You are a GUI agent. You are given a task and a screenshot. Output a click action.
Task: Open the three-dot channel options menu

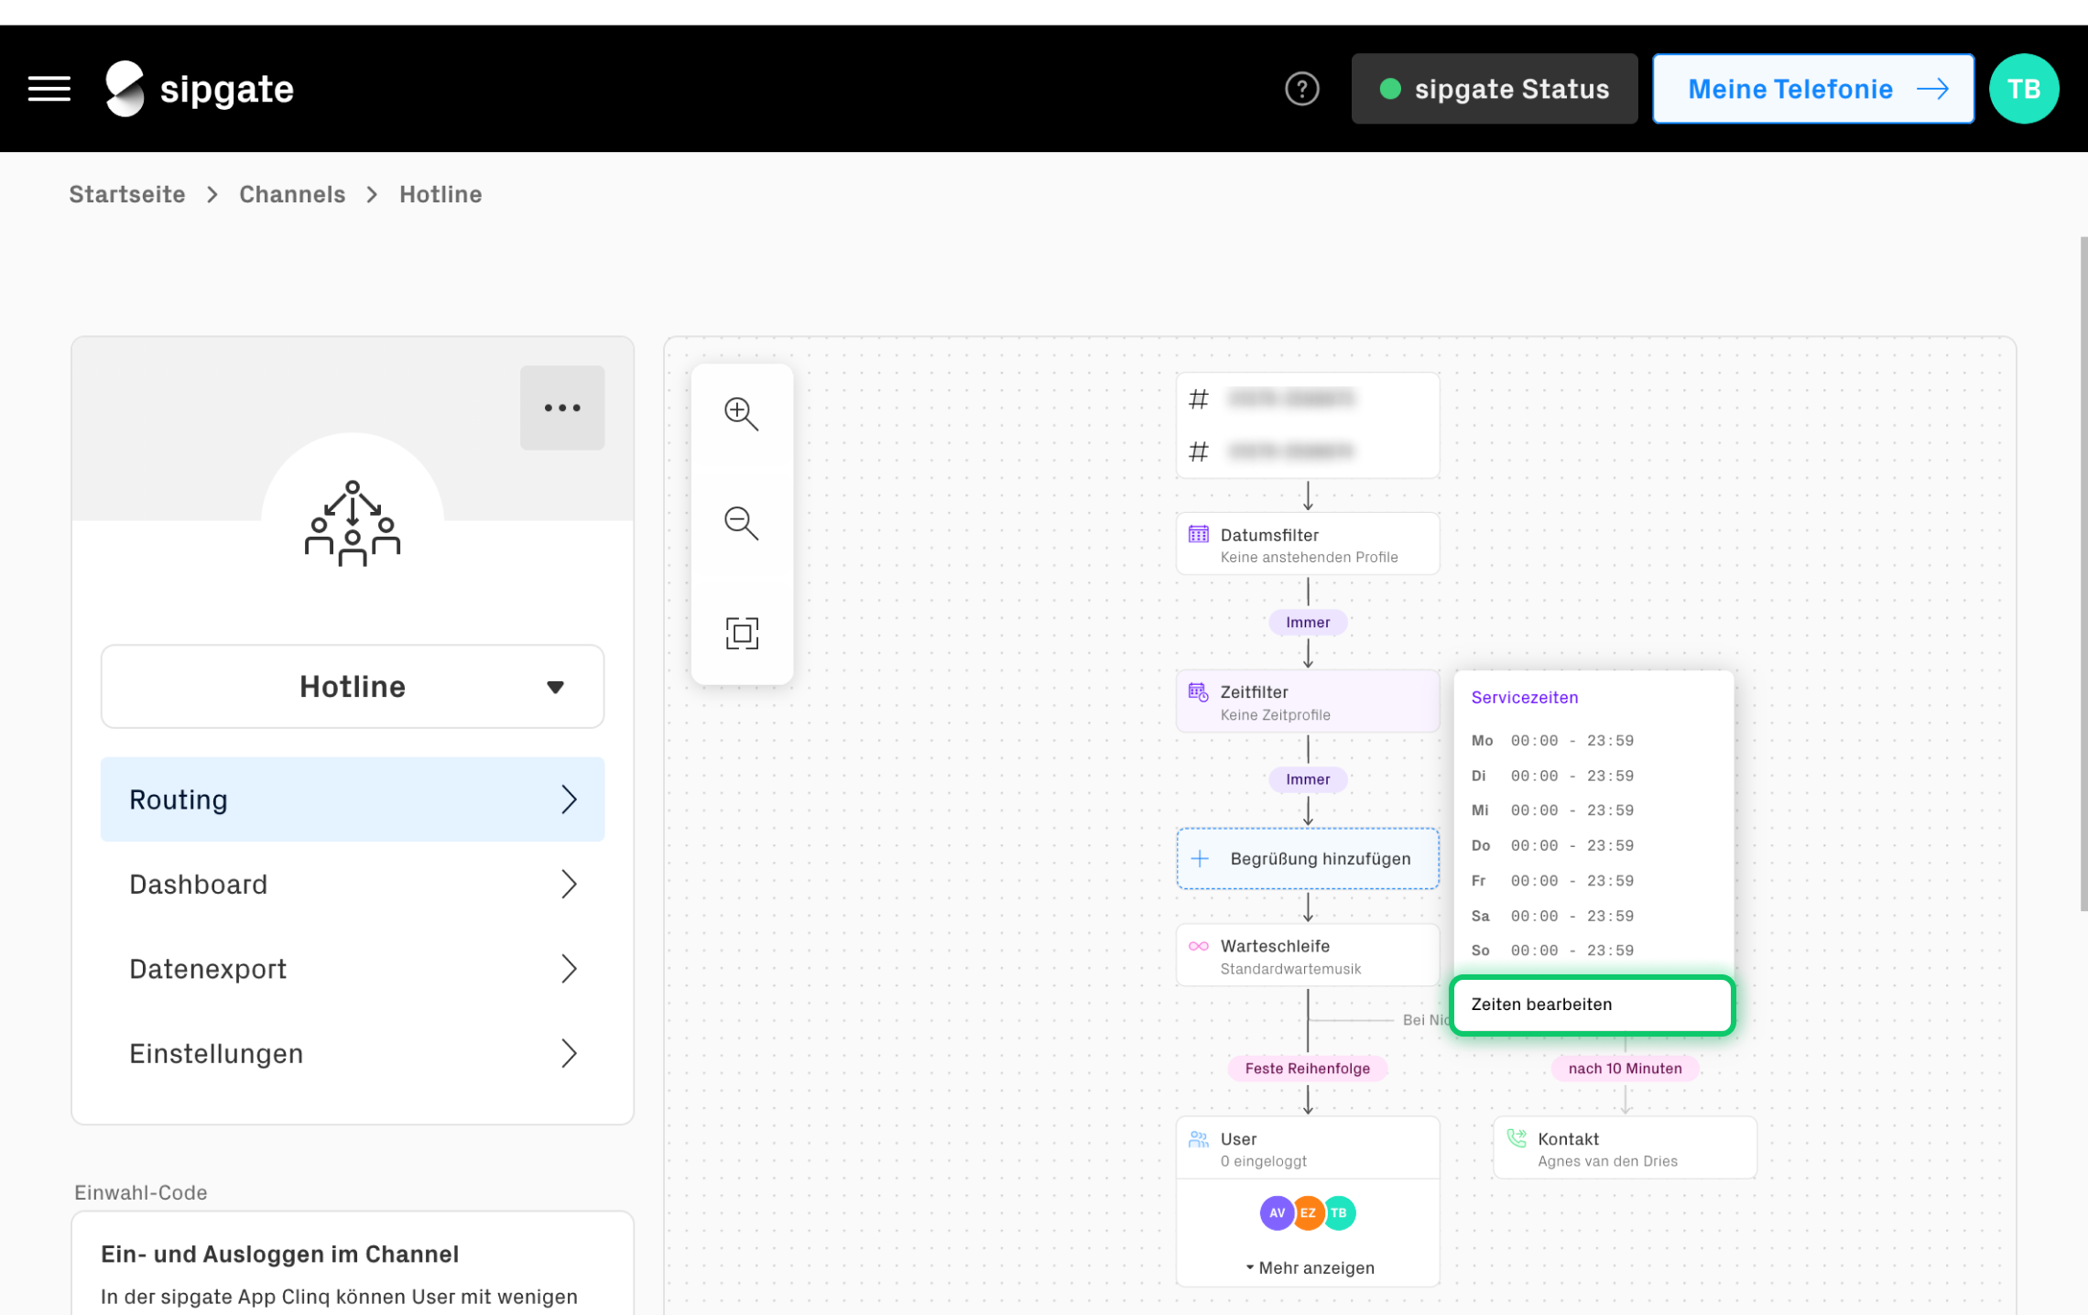[x=562, y=408]
